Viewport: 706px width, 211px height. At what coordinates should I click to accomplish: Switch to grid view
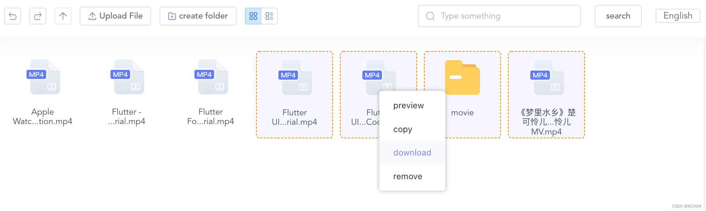(253, 16)
